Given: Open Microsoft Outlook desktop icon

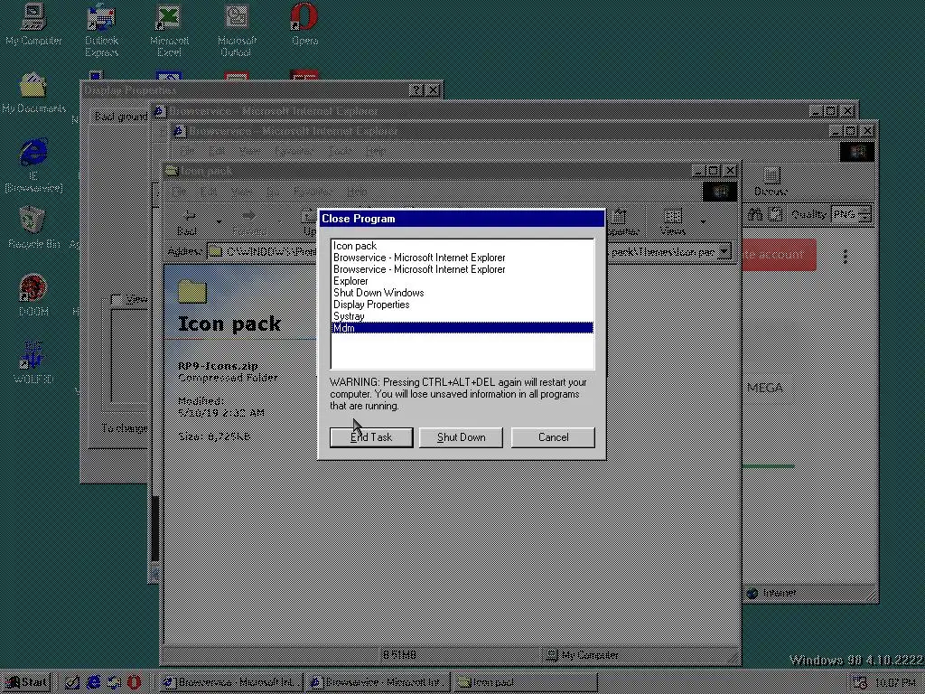Looking at the screenshot, I should click(x=237, y=30).
